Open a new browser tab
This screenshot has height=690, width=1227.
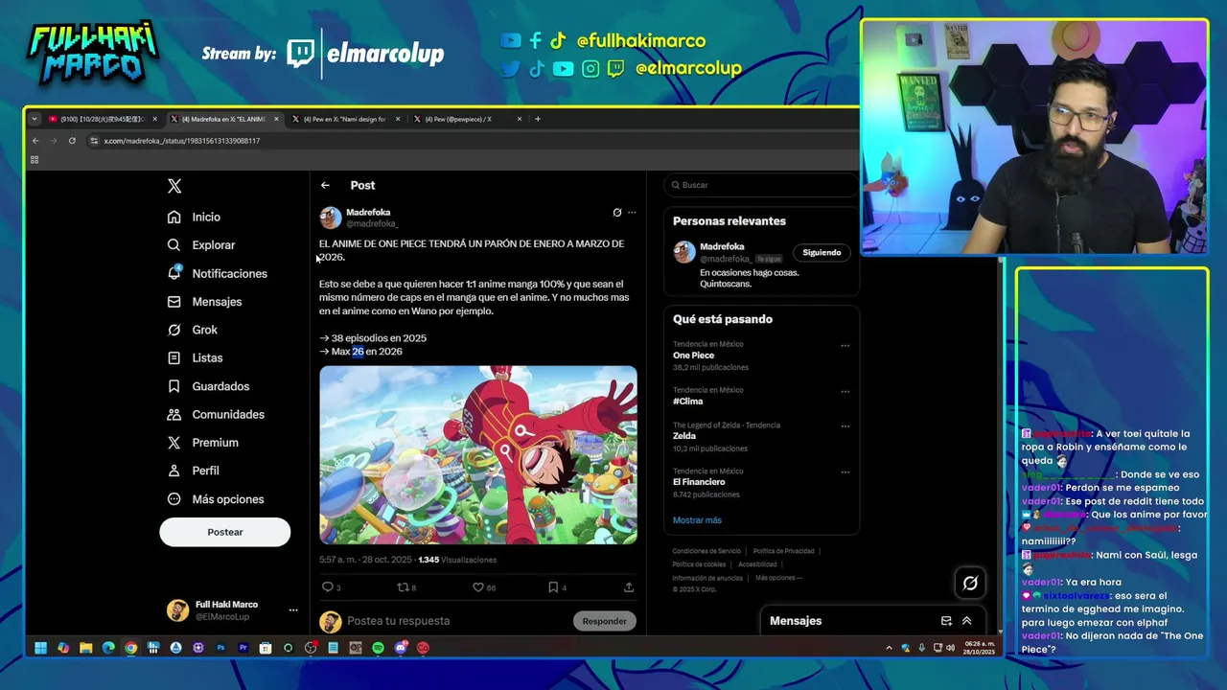538,120
